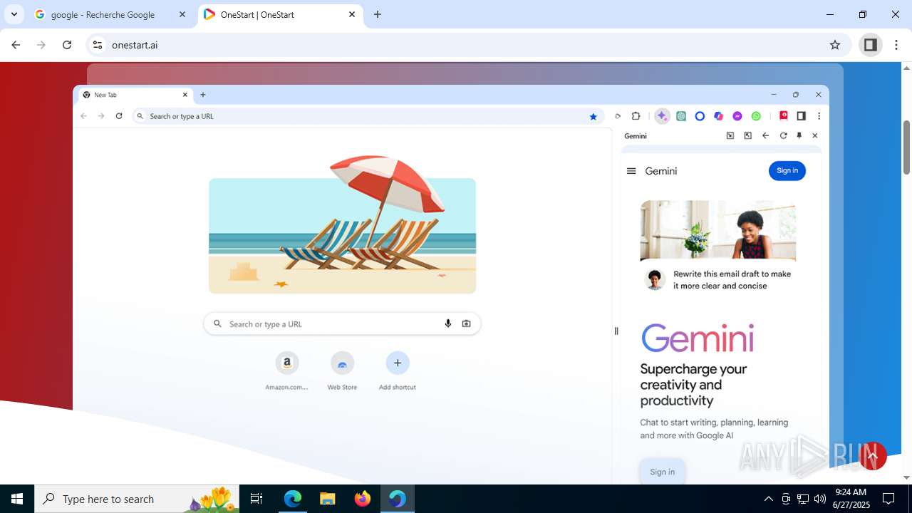The height and width of the screenshot is (513, 912).
Task: Click the email rewrite photo in Gemini panel
Action: tap(717, 230)
